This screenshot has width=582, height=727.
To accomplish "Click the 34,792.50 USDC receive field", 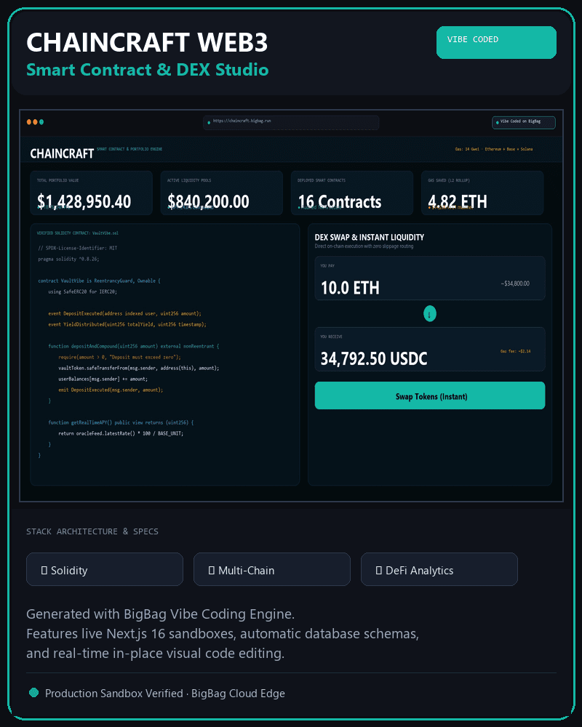I will tap(430, 349).
